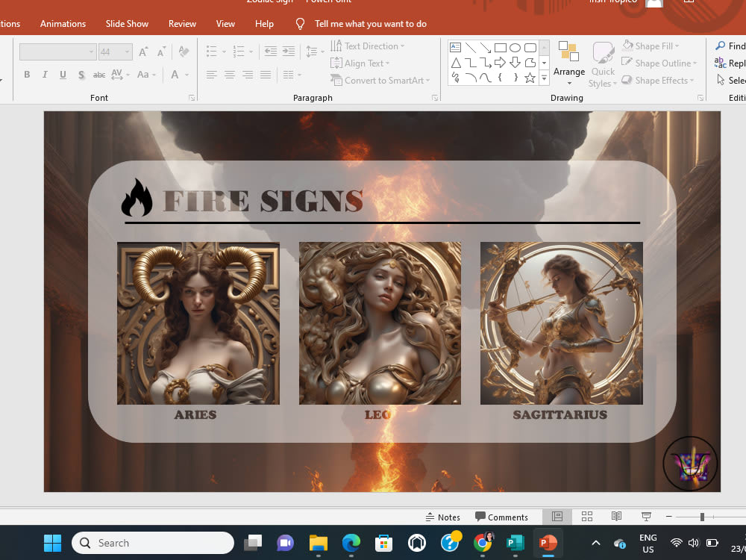This screenshot has height=560, width=746.
Task: Open Arrange dropdown menu
Action: pos(569,63)
